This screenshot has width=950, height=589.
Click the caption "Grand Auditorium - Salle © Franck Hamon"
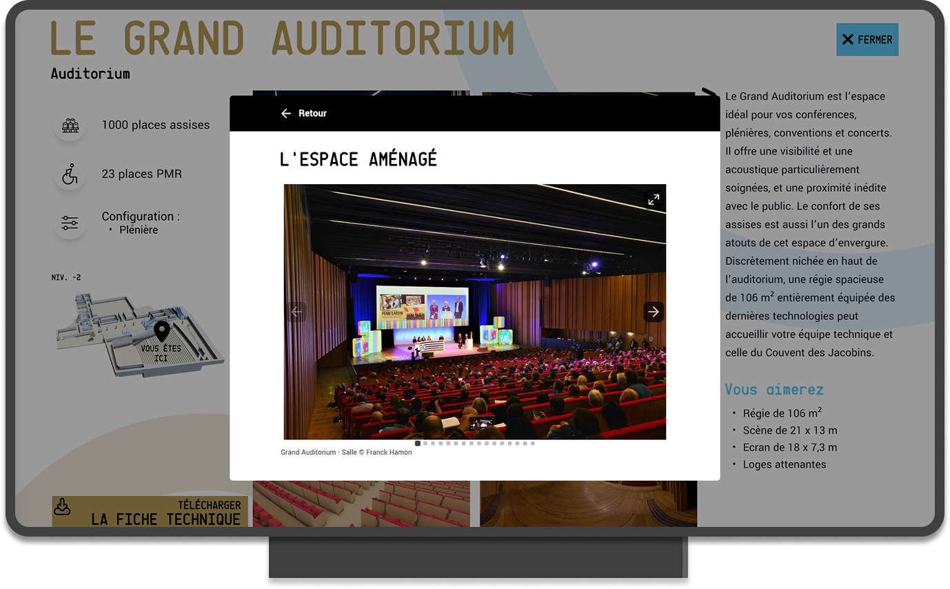coord(346,452)
